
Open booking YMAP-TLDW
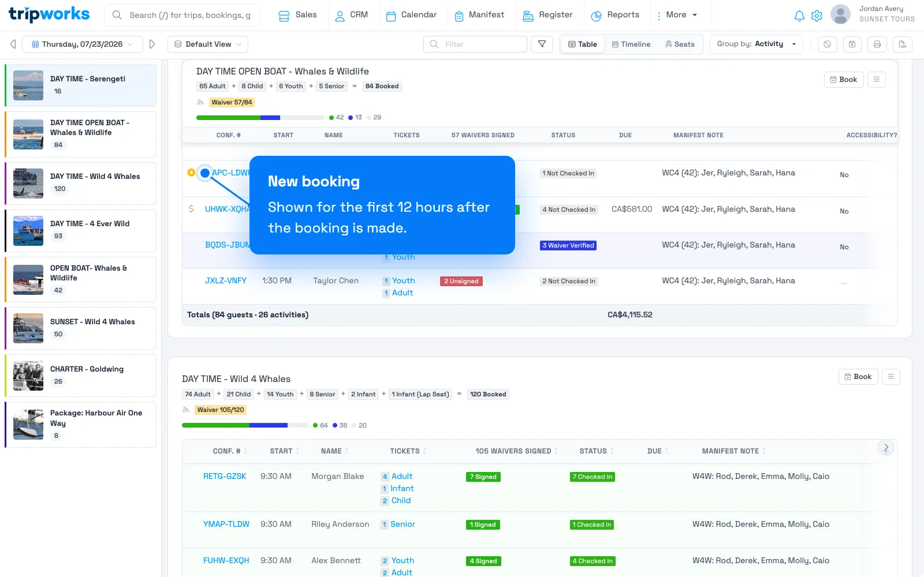226,524
